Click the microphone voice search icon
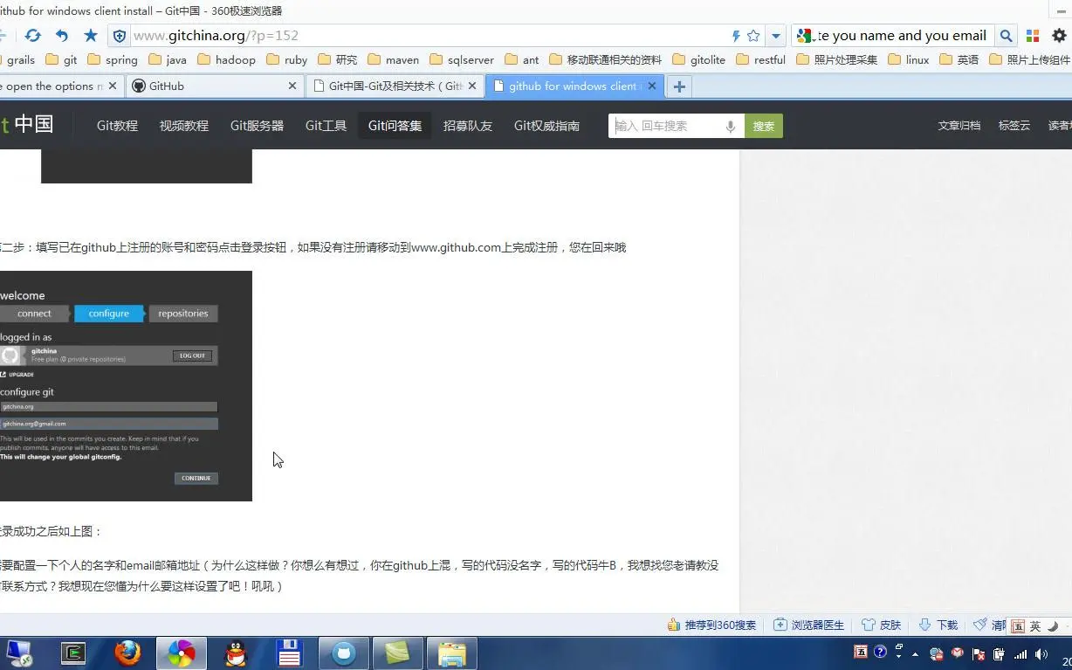Viewport: 1072px width, 670px height. (731, 126)
